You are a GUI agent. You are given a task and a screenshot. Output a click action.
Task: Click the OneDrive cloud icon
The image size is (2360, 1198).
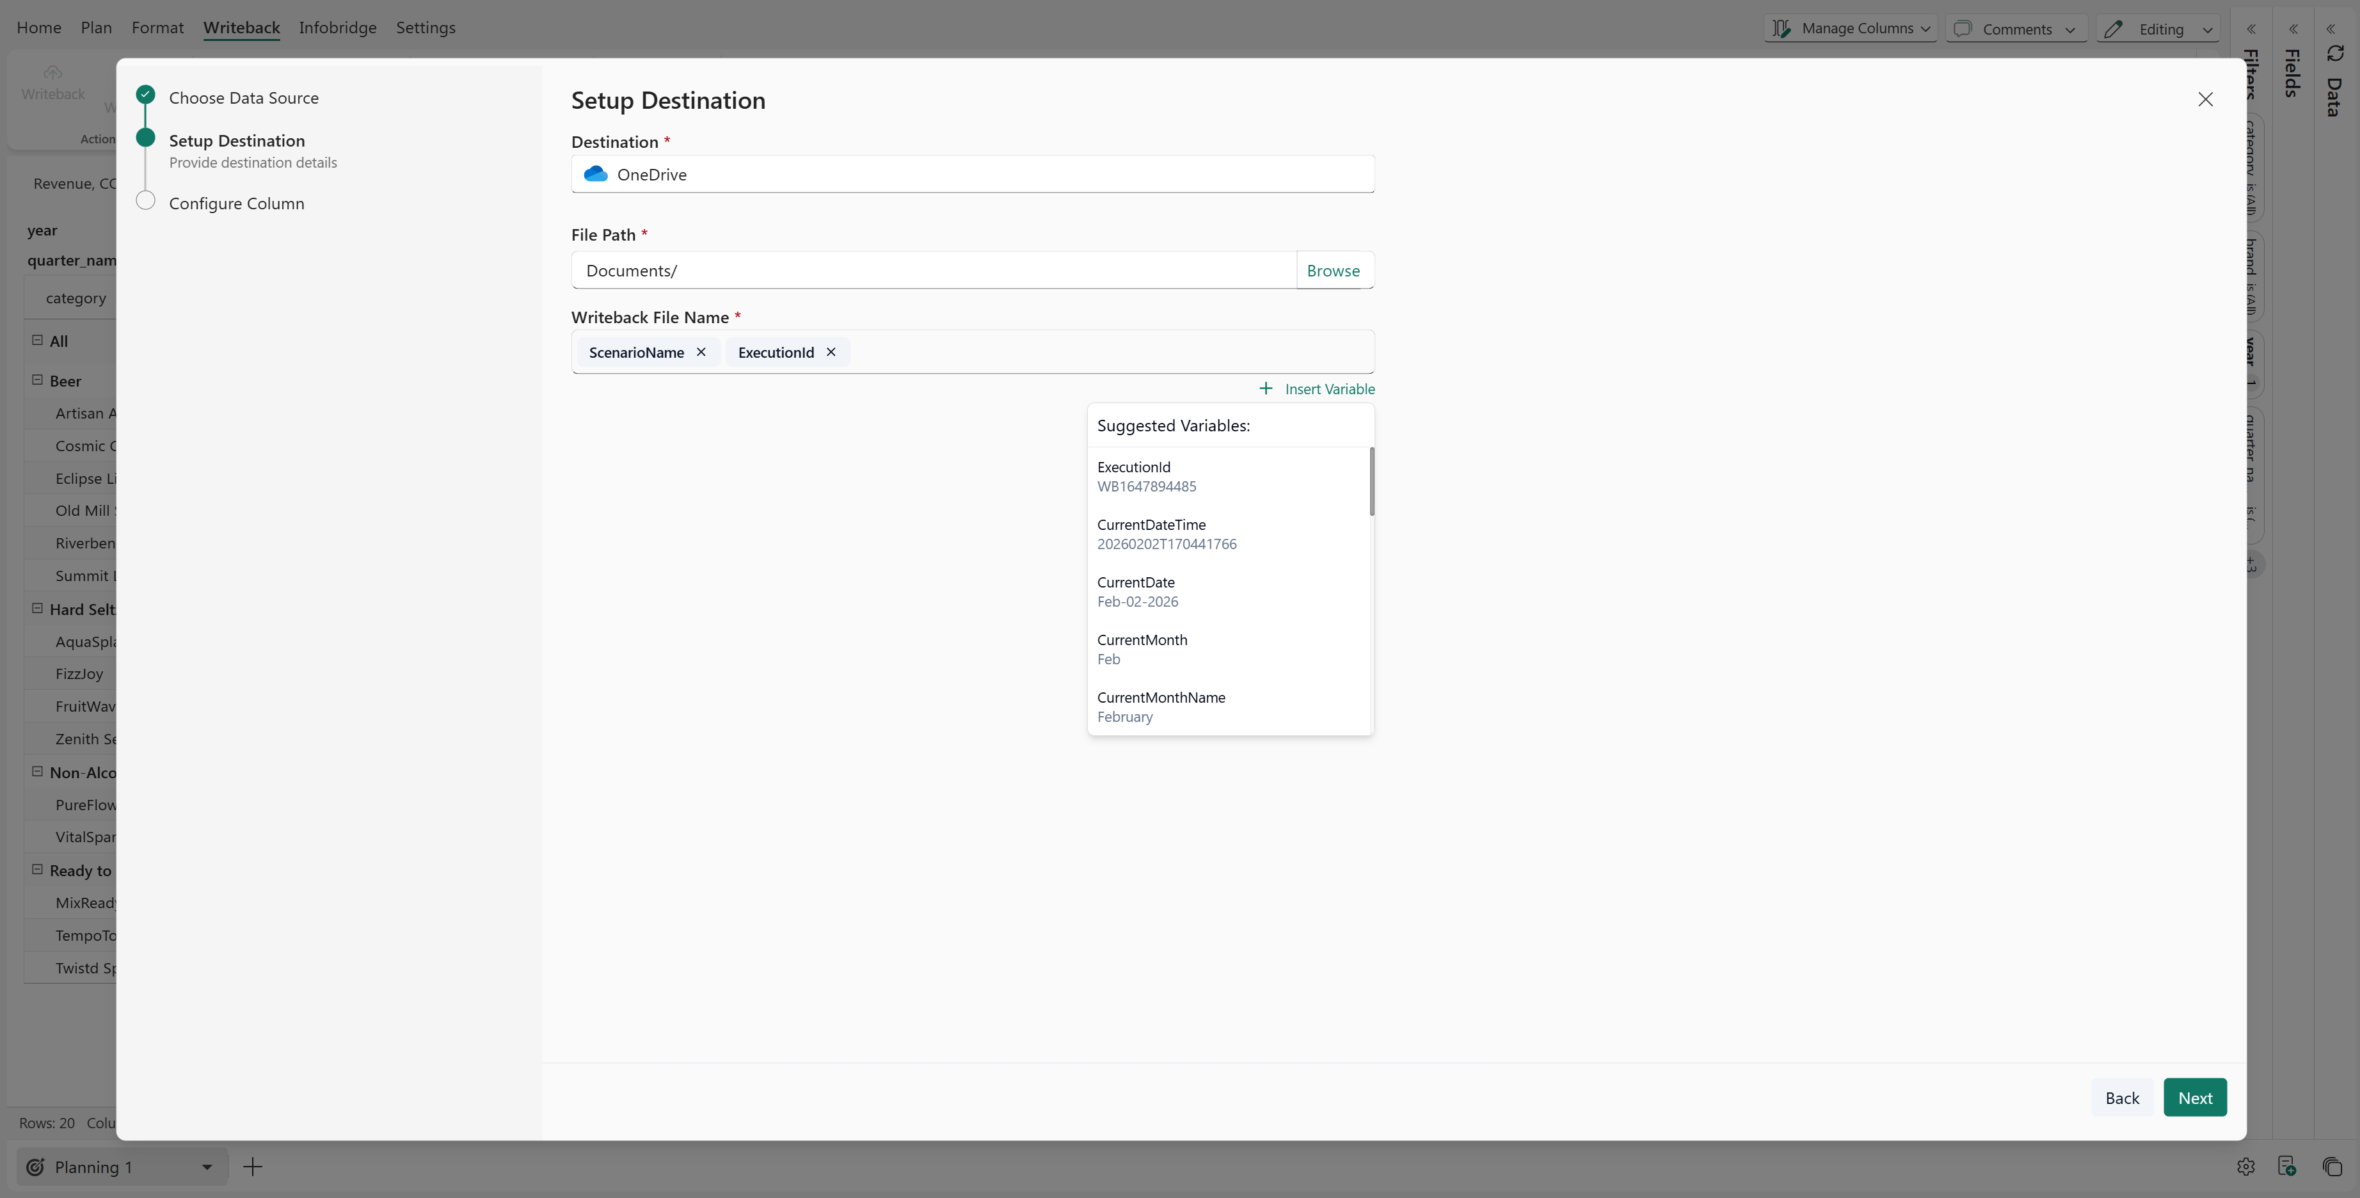tap(596, 174)
